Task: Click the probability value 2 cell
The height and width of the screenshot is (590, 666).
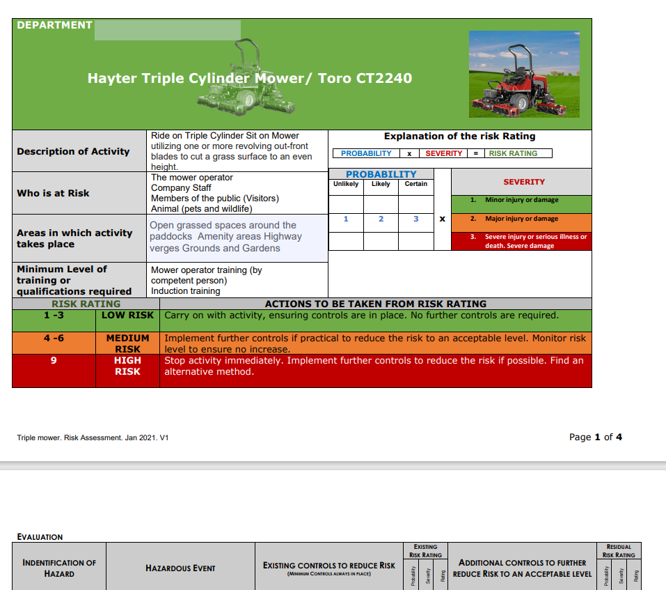Action: pos(380,219)
